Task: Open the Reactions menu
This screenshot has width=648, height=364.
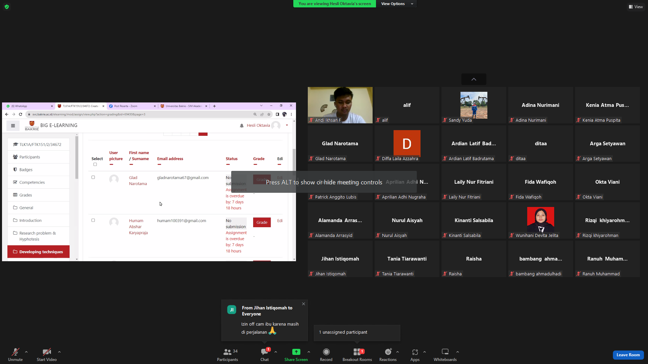Action: [x=388, y=355]
